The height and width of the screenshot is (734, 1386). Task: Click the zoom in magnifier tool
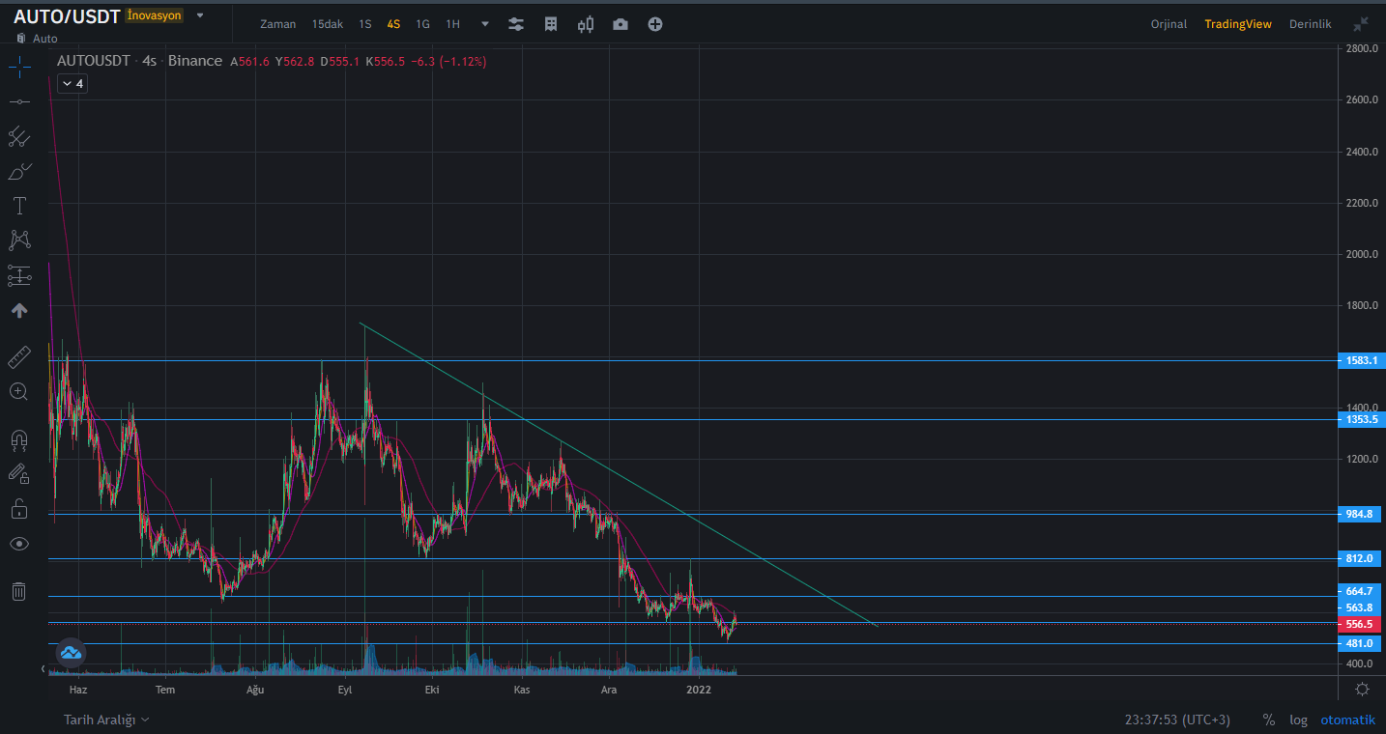(x=19, y=391)
